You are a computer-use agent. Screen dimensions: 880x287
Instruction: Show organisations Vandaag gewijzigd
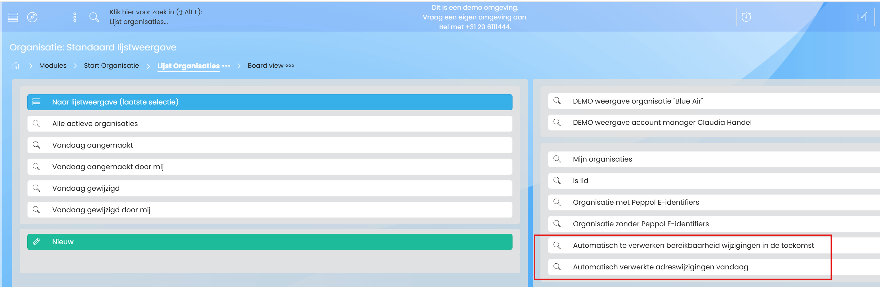pos(270,188)
